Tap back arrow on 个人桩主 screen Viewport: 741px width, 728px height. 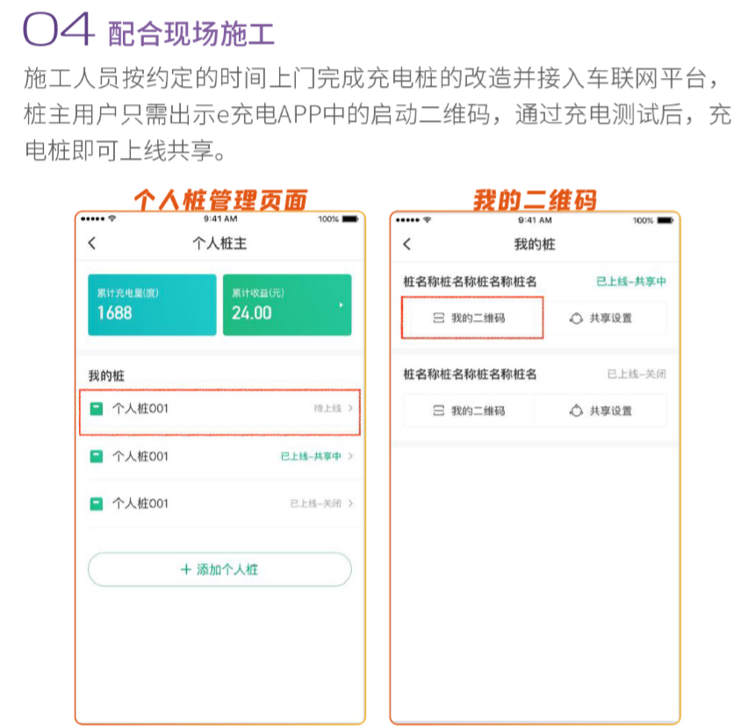[x=92, y=243]
